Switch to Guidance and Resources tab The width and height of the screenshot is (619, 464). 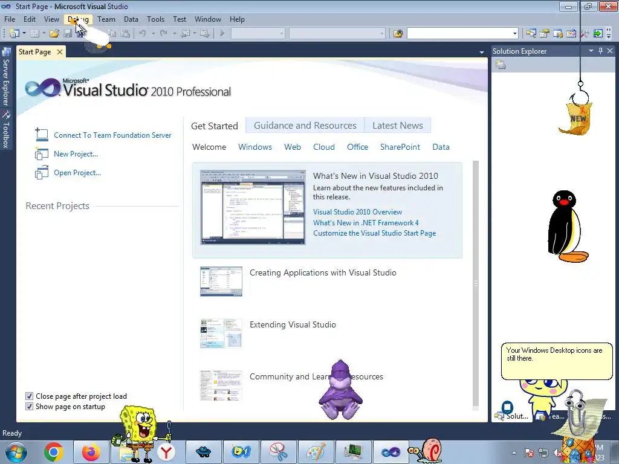pyautogui.click(x=305, y=126)
